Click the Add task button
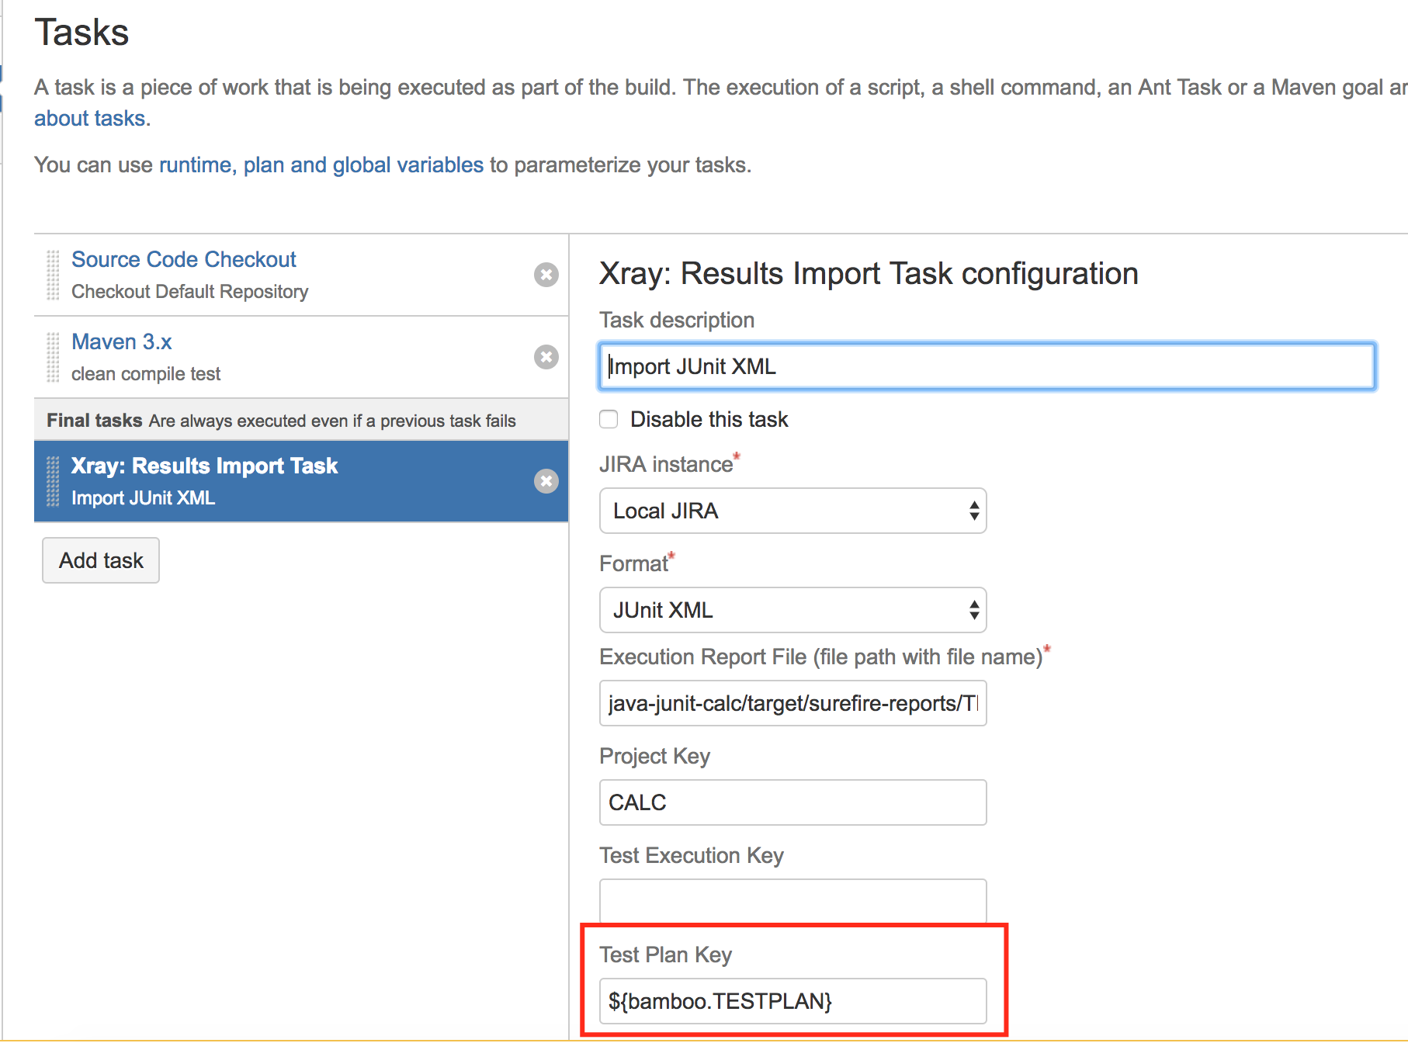This screenshot has width=1408, height=1043. click(x=101, y=560)
